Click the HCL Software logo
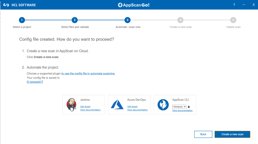Image resolution: width=258 pixels, height=144 pixels. point(20,5)
